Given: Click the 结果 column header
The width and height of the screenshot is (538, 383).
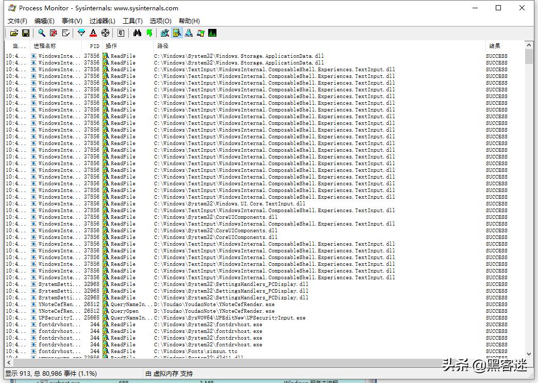Looking at the screenshot, I should pos(505,46).
